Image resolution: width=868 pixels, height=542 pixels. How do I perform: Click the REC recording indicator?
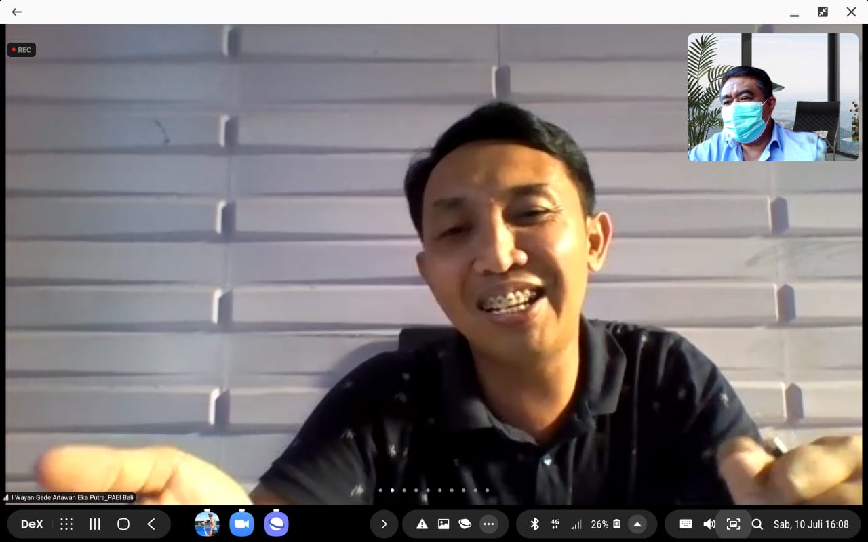coord(22,50)
